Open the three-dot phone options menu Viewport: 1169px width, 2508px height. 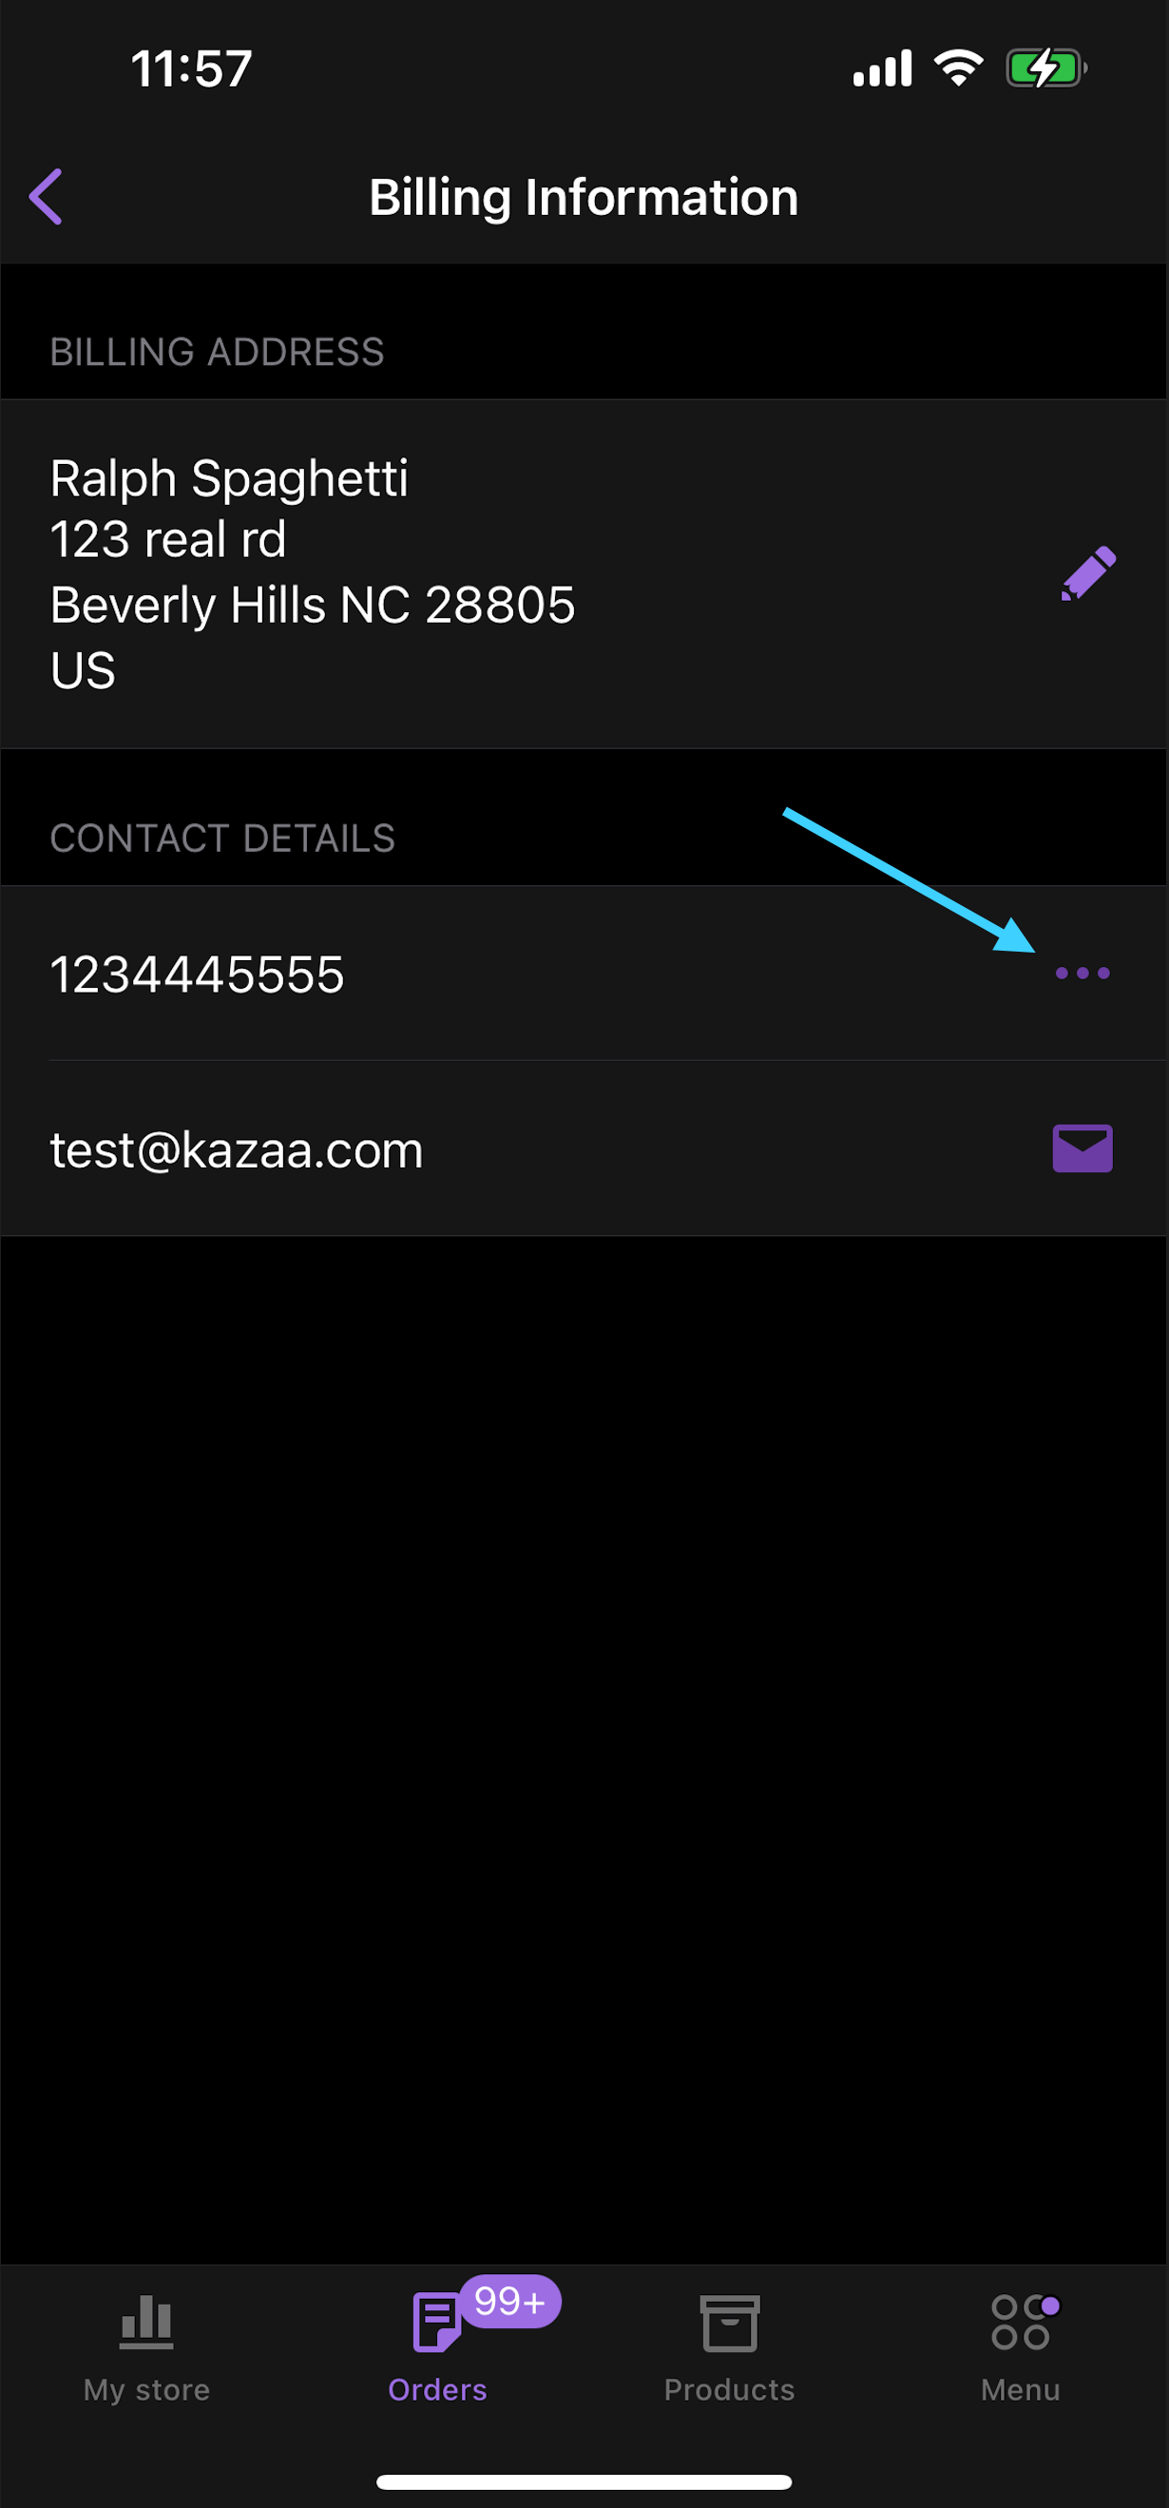tap(1083, 973)
